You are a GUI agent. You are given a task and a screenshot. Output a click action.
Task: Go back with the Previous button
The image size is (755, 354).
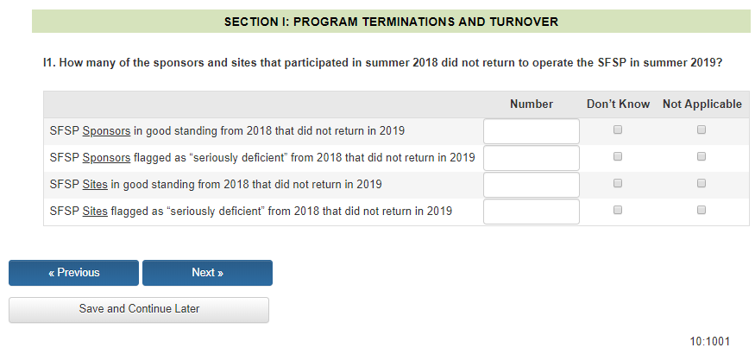[73, 273]
